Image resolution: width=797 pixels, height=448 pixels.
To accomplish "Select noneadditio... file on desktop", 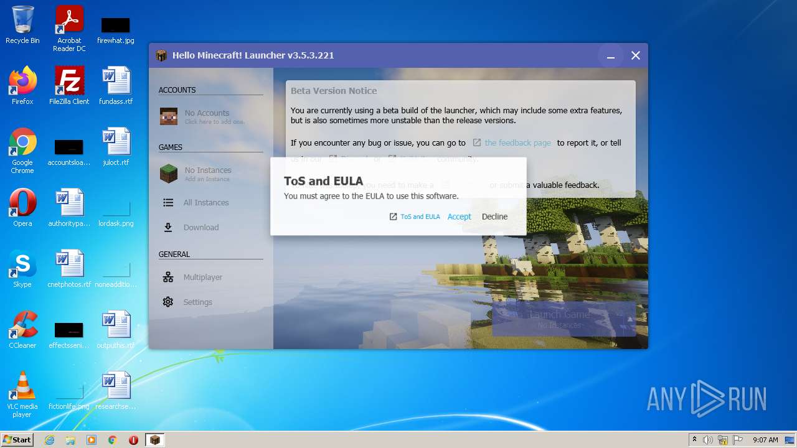I will (x=116, y=275).
